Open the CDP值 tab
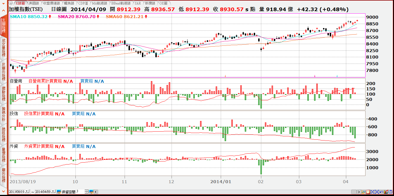Image resolution: width=394 pixels, height=196 pixels. coord(83,3)
